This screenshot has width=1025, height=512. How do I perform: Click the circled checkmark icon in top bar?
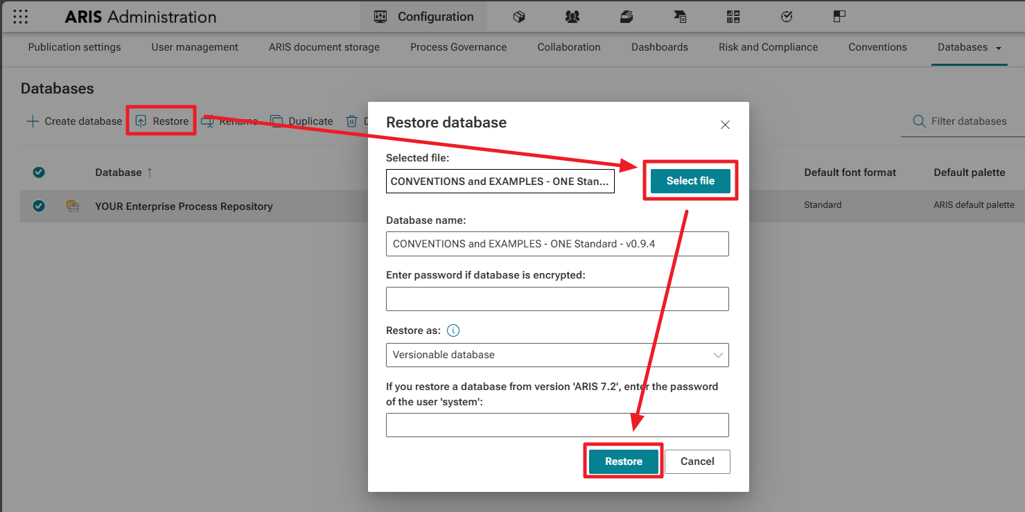787,17
